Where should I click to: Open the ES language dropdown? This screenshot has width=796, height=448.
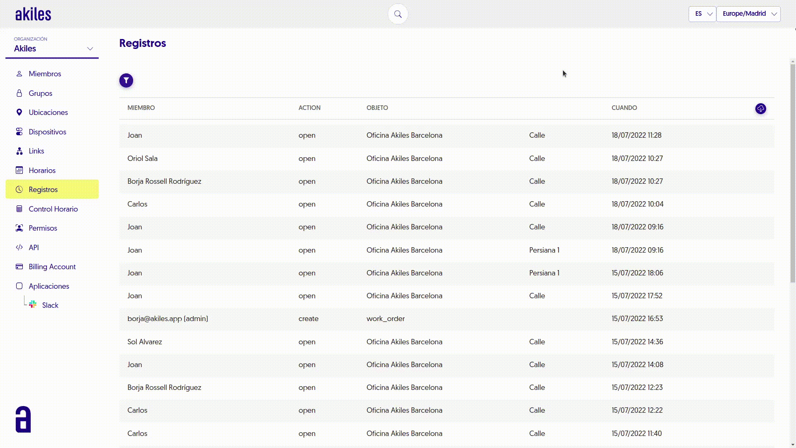coord(702,14)
